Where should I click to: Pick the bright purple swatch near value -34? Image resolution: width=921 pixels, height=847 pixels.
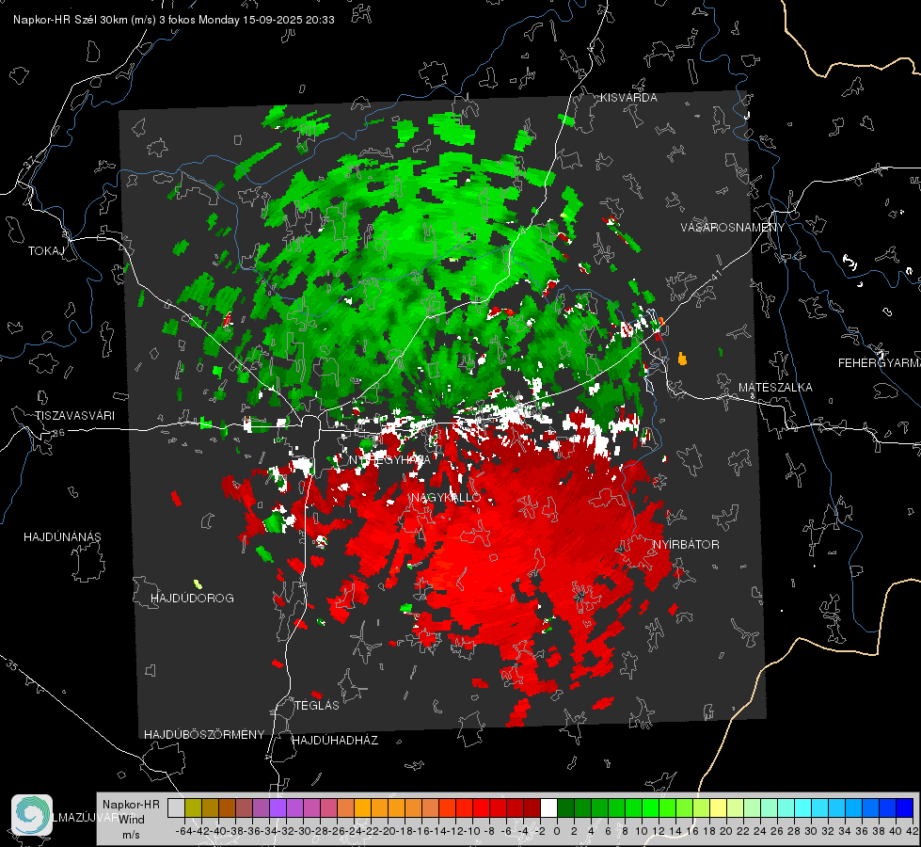(278, 807)
